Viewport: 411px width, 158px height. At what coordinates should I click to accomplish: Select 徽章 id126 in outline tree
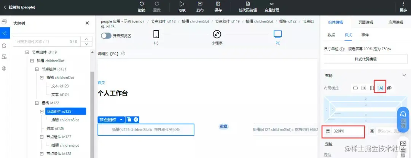click(x=55, y=128)
